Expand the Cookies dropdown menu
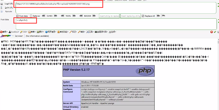The width and height of the screenshot is (219, 110). tap(14, 32)
